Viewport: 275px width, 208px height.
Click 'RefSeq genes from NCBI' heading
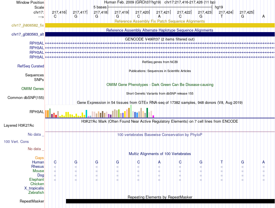click(x=160, y=62)
